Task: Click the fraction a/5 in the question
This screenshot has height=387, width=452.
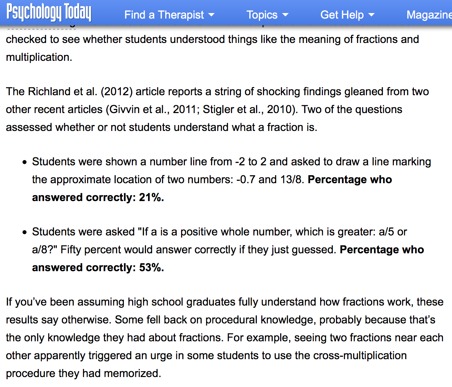Action: coord(386,232)
